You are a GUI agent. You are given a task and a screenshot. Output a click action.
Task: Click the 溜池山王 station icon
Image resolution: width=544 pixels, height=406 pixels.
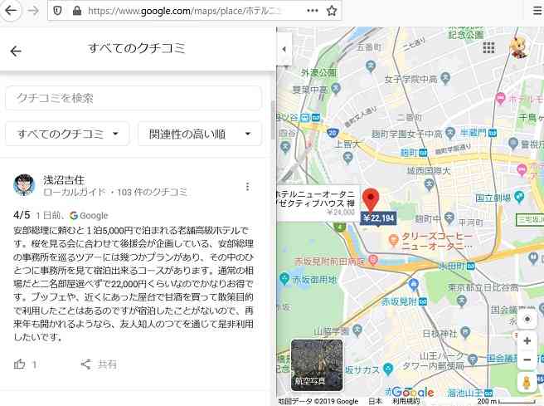click(488, 393)
